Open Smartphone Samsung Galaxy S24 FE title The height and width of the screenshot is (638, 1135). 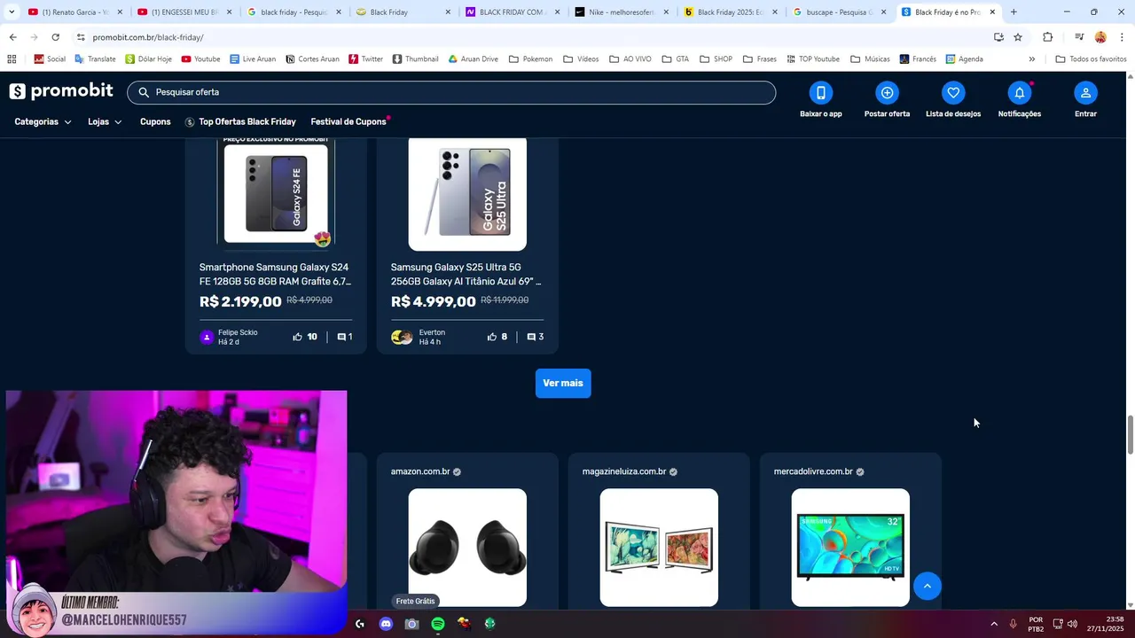(275, 275)
